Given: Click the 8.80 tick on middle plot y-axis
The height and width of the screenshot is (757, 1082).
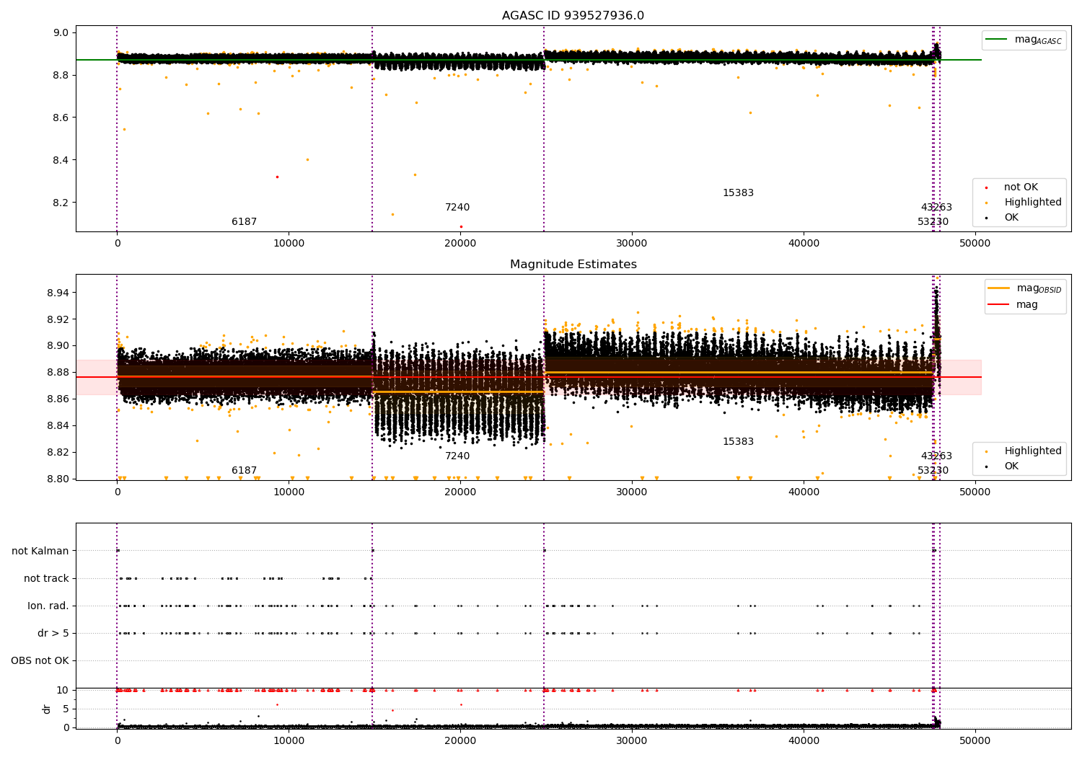Looking at the screenshot, I should (58, 479).
